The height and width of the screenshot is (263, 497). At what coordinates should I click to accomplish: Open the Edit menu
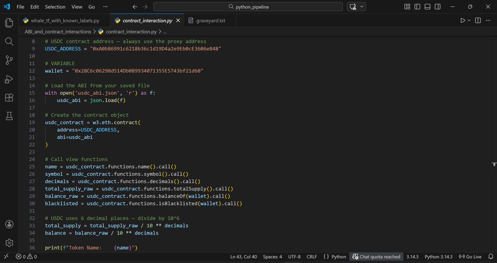click(35, 7)
